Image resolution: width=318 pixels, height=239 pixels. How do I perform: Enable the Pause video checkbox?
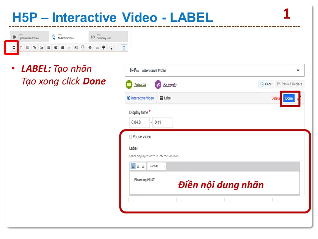131,137
